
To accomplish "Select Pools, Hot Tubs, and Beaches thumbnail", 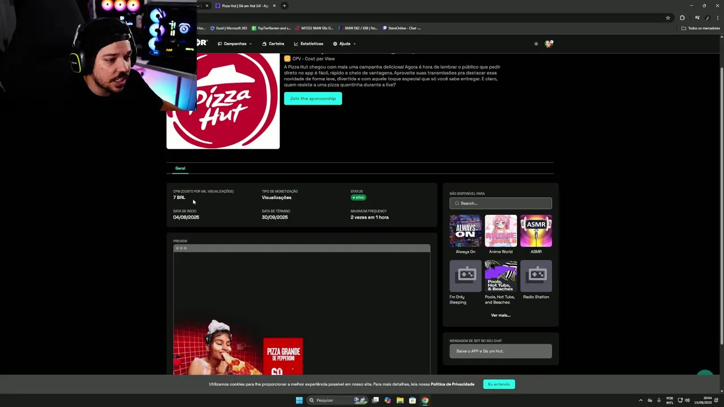I will coord(501,276).
